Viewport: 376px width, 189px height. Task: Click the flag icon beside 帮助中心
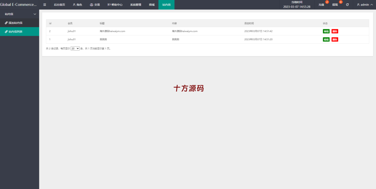tap(109, 5)
